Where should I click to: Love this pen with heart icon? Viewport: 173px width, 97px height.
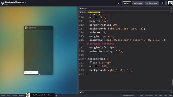click(118, 3)
